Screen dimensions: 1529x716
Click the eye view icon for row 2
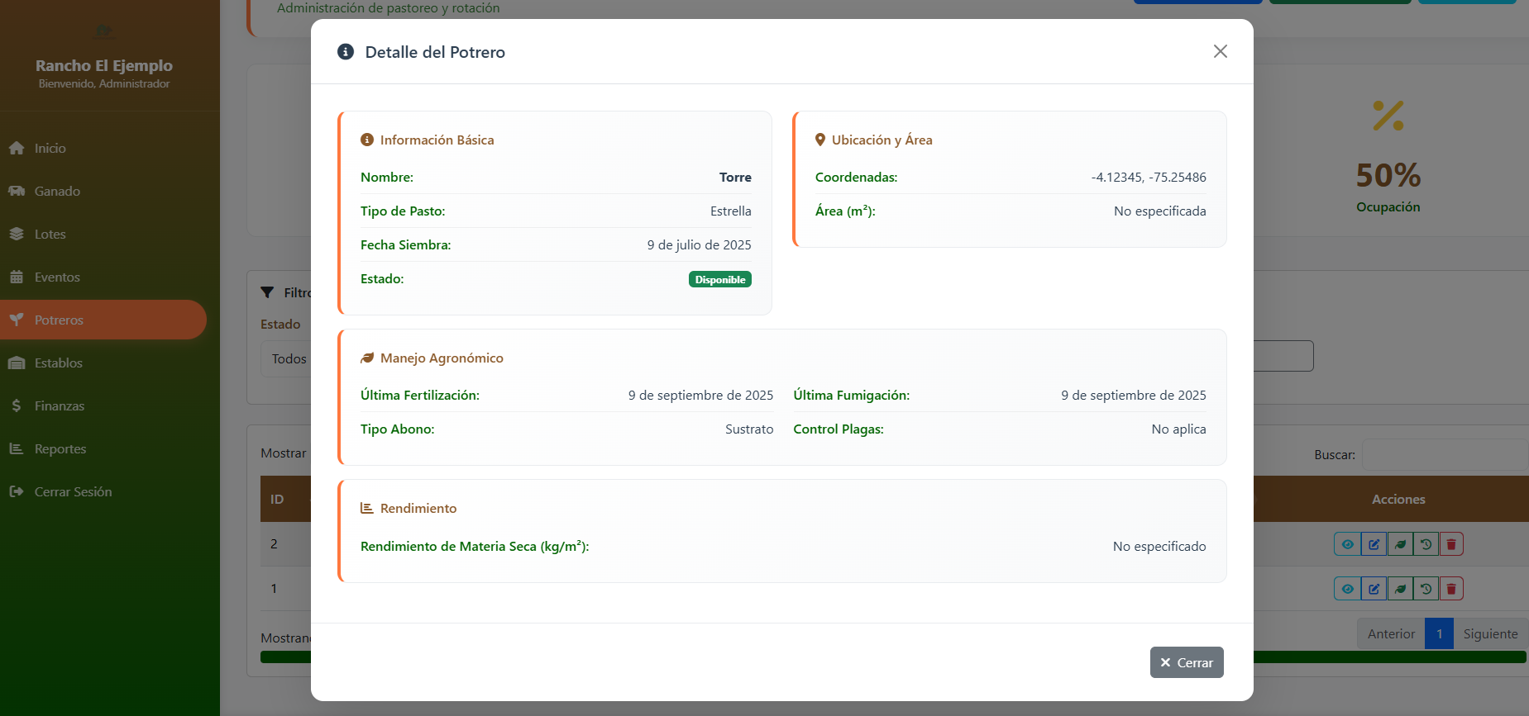pos(1347,544)
